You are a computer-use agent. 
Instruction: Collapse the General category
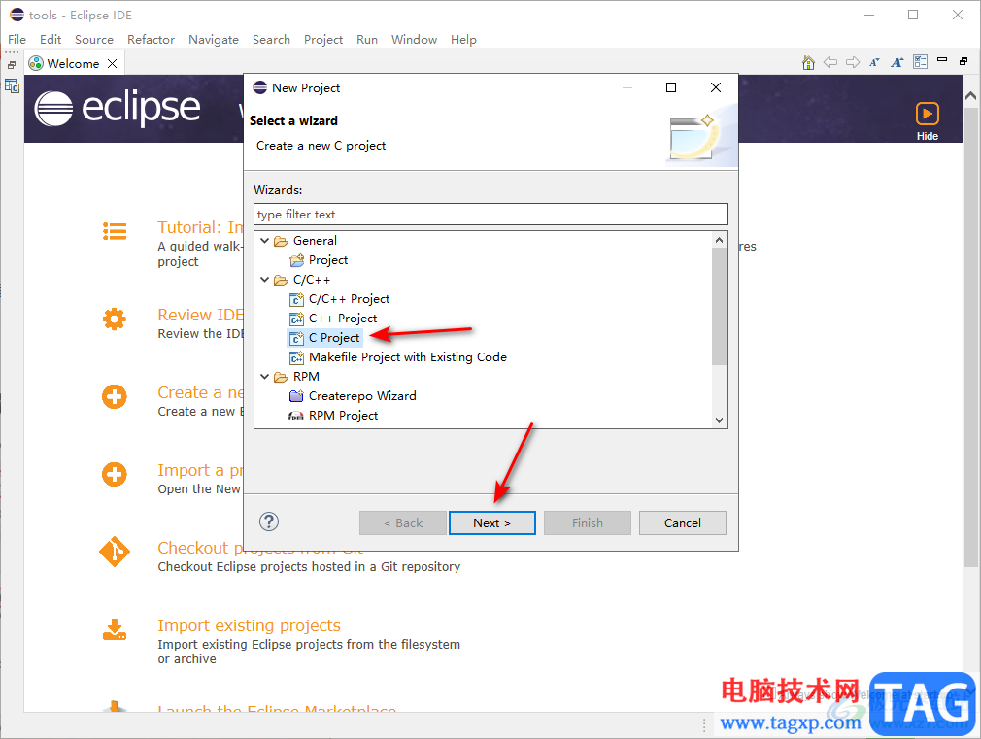(264, 240)
